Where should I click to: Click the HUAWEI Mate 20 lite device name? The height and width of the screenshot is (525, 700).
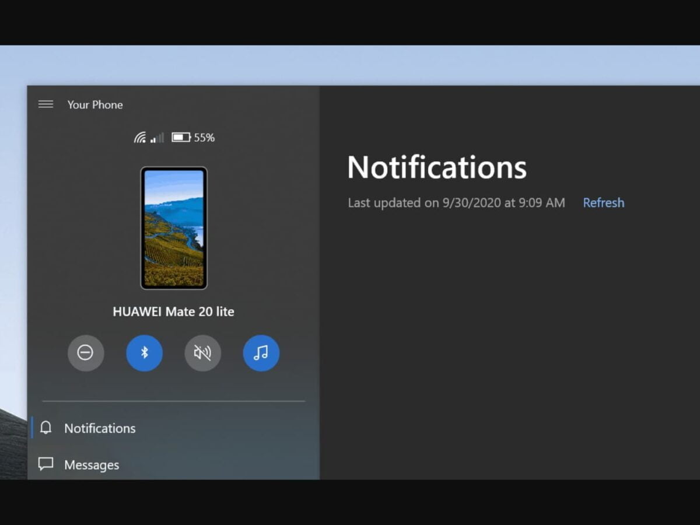[173, 311]
